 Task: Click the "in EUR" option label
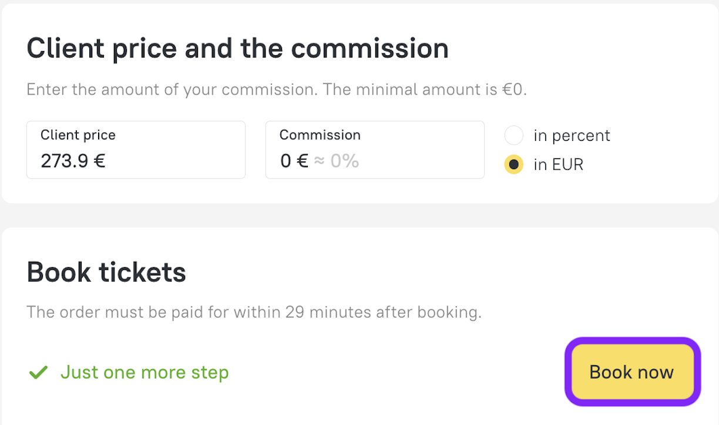point(558,165)
